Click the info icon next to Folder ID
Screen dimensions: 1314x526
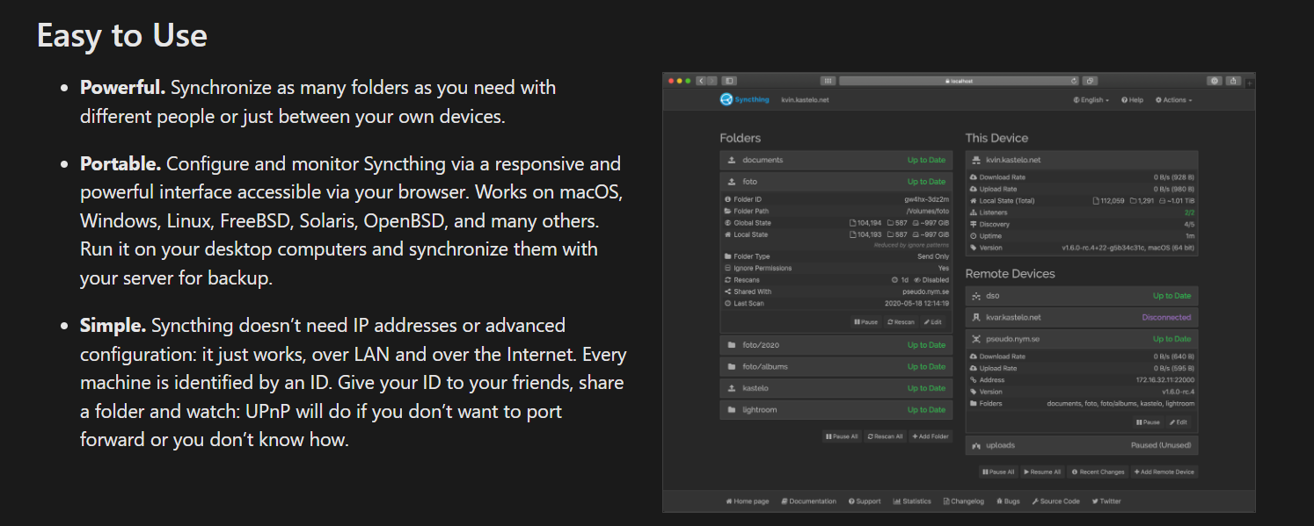click(727, 199)
